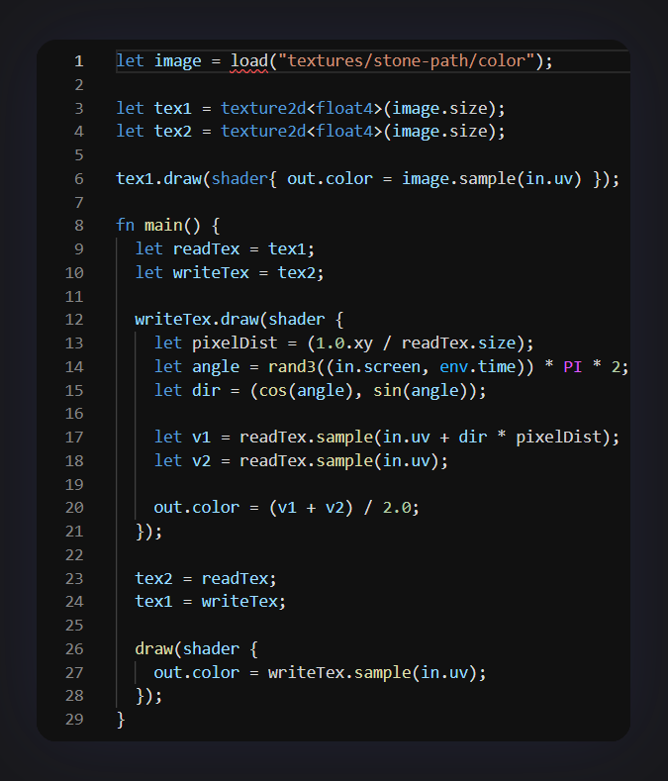Click readTex declaration on line 9

(x=206, y=249)
